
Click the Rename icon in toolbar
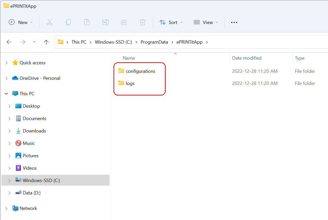(105, 22)
